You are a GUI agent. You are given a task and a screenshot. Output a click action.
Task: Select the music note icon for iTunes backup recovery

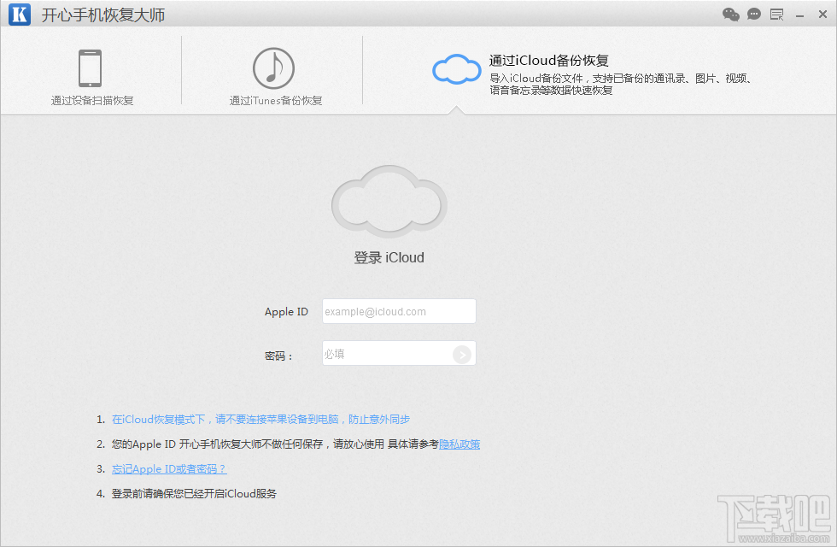pyautogui.click(x=272, y=67)
